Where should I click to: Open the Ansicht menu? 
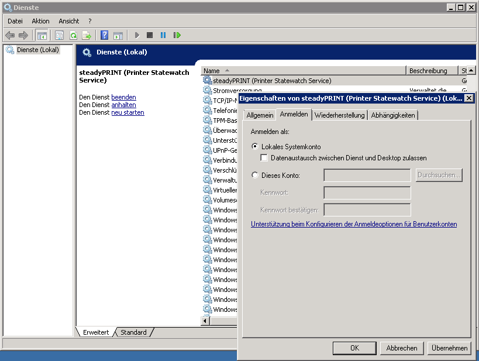[x=69, y=21]
